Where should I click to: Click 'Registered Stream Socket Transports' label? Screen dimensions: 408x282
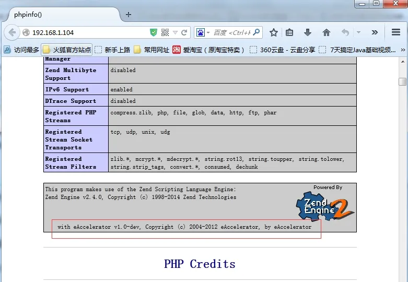[x=68, y=139]
